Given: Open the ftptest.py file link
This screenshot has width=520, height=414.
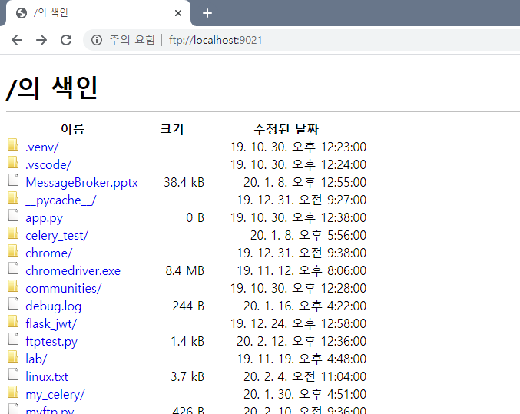Looking at the screenshot, I should 51,342.
